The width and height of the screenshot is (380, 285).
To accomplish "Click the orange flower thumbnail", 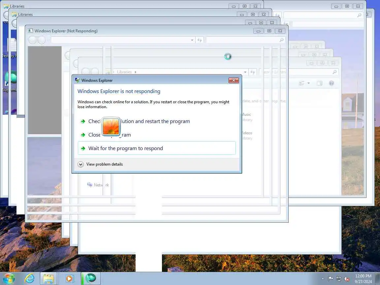I will (111, 127).
